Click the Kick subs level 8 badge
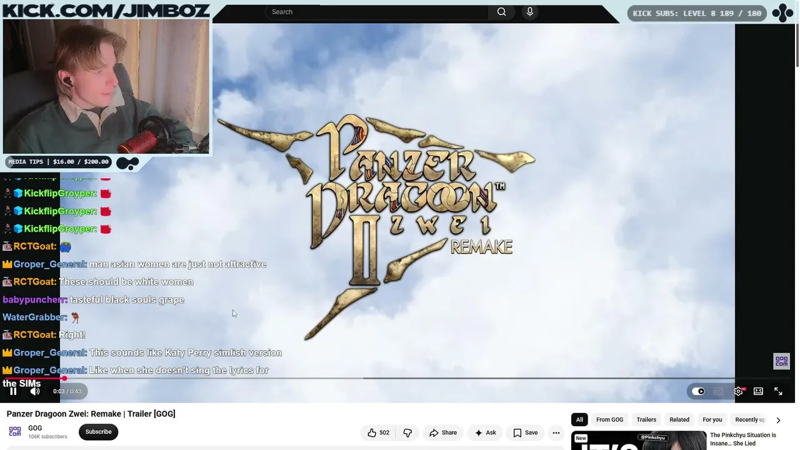Screen dimensions: 800x450 (x=697, y=13)
